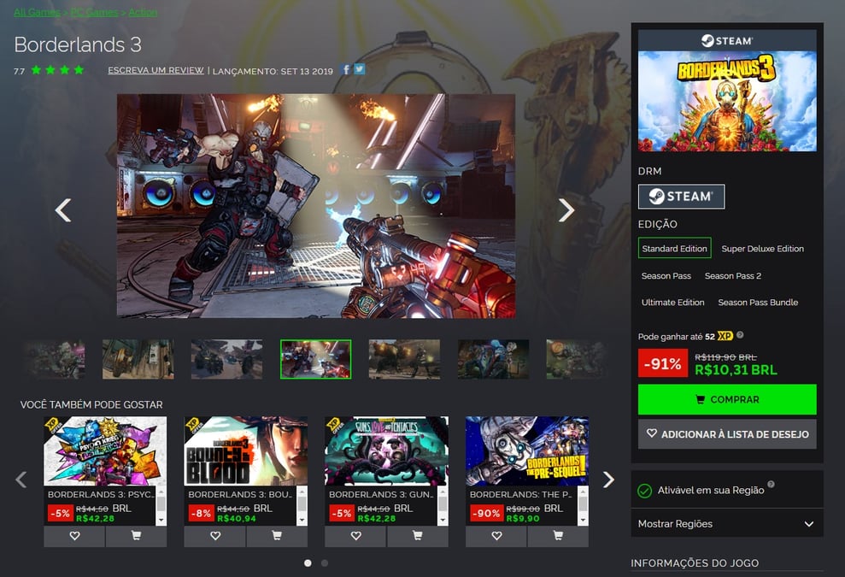Viewport: 845px width, 577px height.
Task: Click the large main gameplay screenshot
Action: [x=316, y=206]
